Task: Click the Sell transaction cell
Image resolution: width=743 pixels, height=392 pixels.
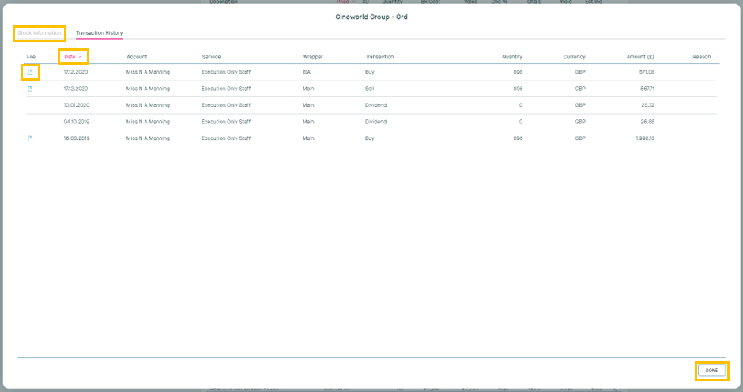Action: click(x=369, y=89)
